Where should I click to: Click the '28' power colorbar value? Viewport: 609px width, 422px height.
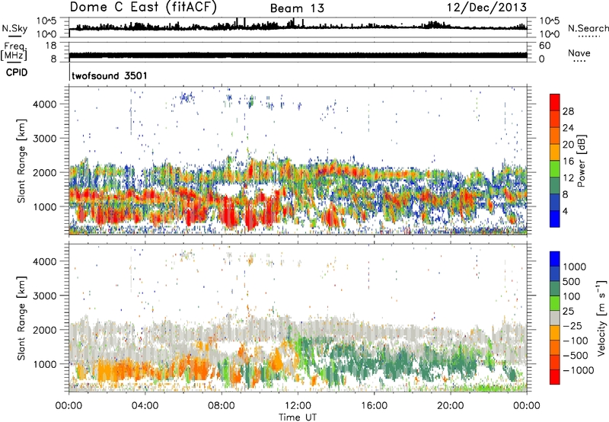(x=568, y=111)
